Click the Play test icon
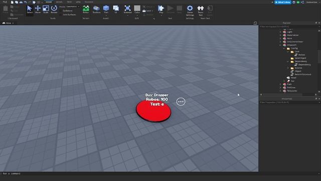 (161, 8)
